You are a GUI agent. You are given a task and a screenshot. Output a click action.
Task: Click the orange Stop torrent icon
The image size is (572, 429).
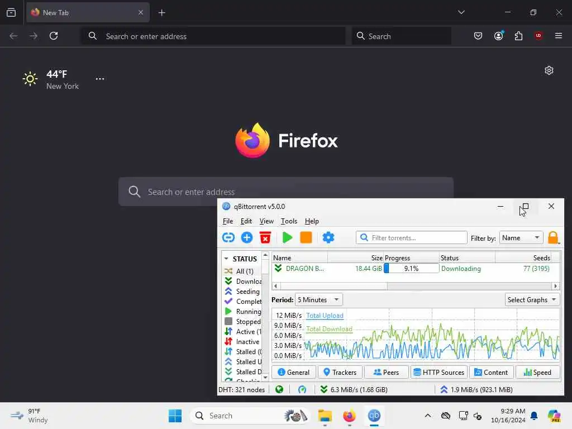[x=306, y=238]
